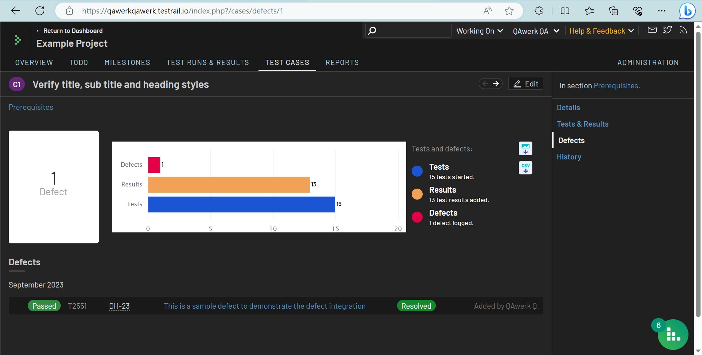Open the Todo tab
This screenshot has width=702, height=355.
coord(79,62)
